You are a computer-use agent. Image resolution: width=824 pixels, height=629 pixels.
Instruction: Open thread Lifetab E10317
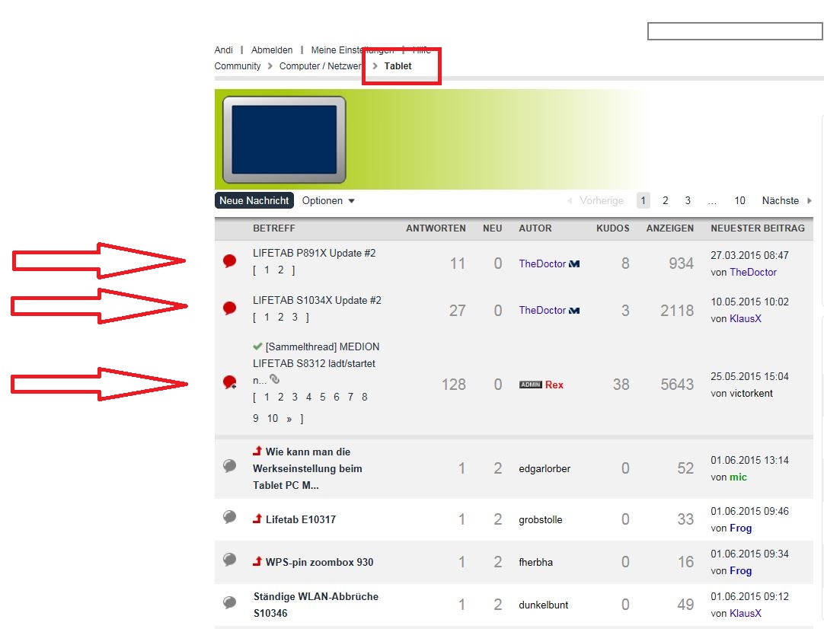(x=300, y=520)
